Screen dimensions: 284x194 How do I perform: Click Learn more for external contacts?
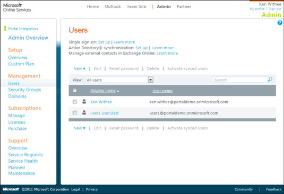click(167, 54)
